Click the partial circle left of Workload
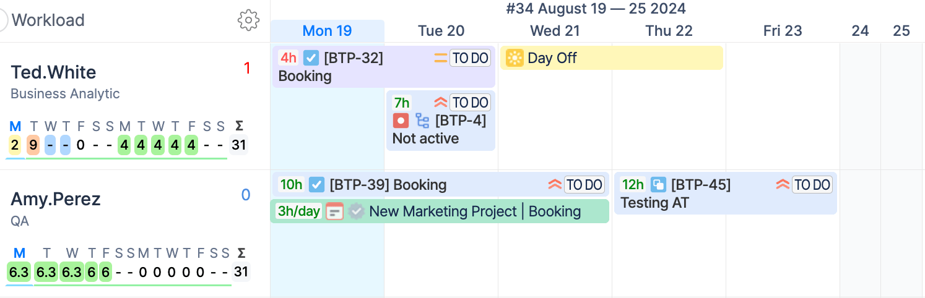The width and height of the screenshot is (925, 298). [2, 20]
